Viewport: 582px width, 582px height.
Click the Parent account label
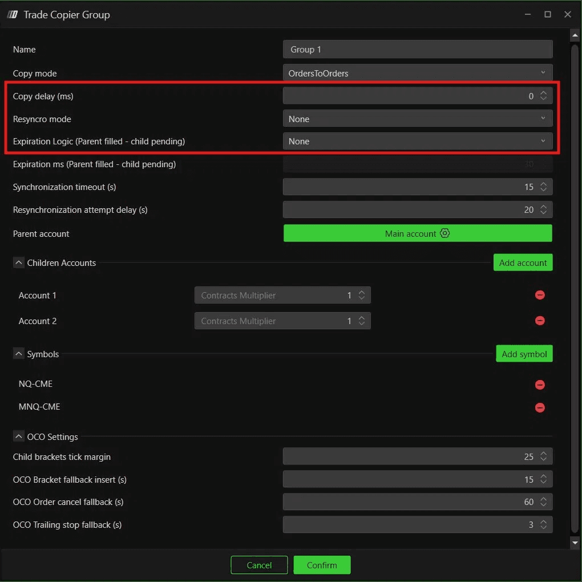[41, 233]
